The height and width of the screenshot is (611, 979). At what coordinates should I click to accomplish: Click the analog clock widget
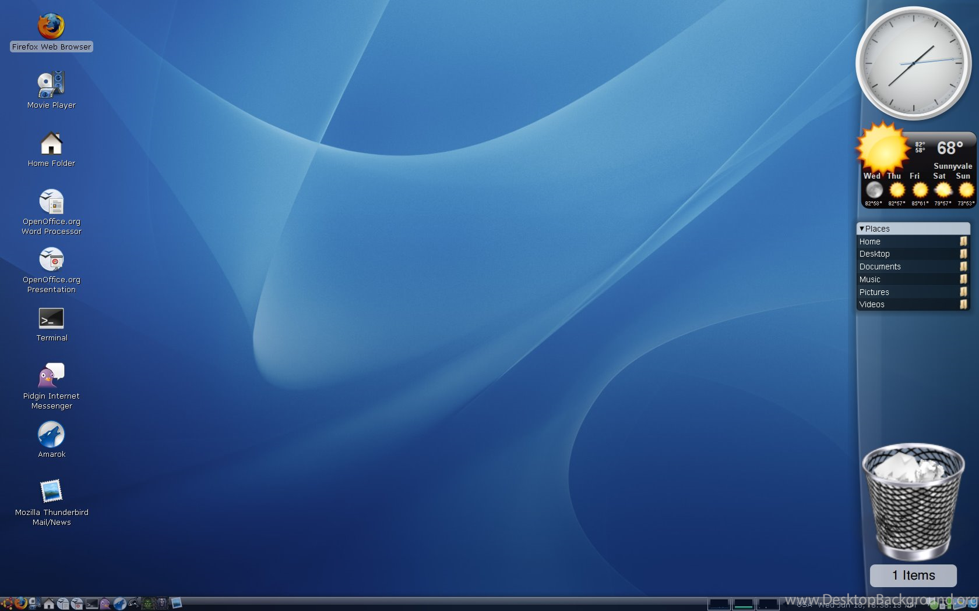pos(913,63)
